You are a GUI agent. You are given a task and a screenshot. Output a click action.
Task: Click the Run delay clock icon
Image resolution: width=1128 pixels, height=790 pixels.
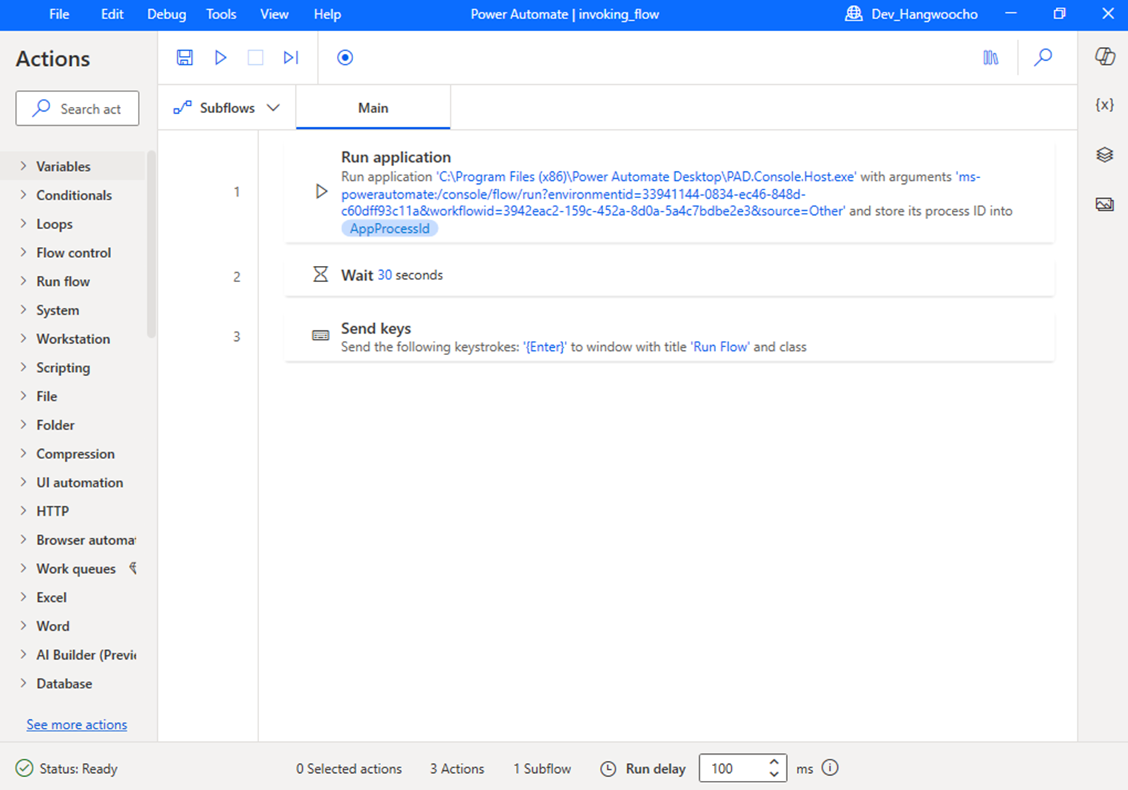coord(608,769)
